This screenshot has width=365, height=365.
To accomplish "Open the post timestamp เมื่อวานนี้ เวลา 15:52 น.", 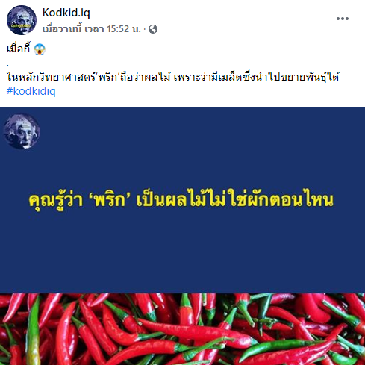I will click(92, 29).
